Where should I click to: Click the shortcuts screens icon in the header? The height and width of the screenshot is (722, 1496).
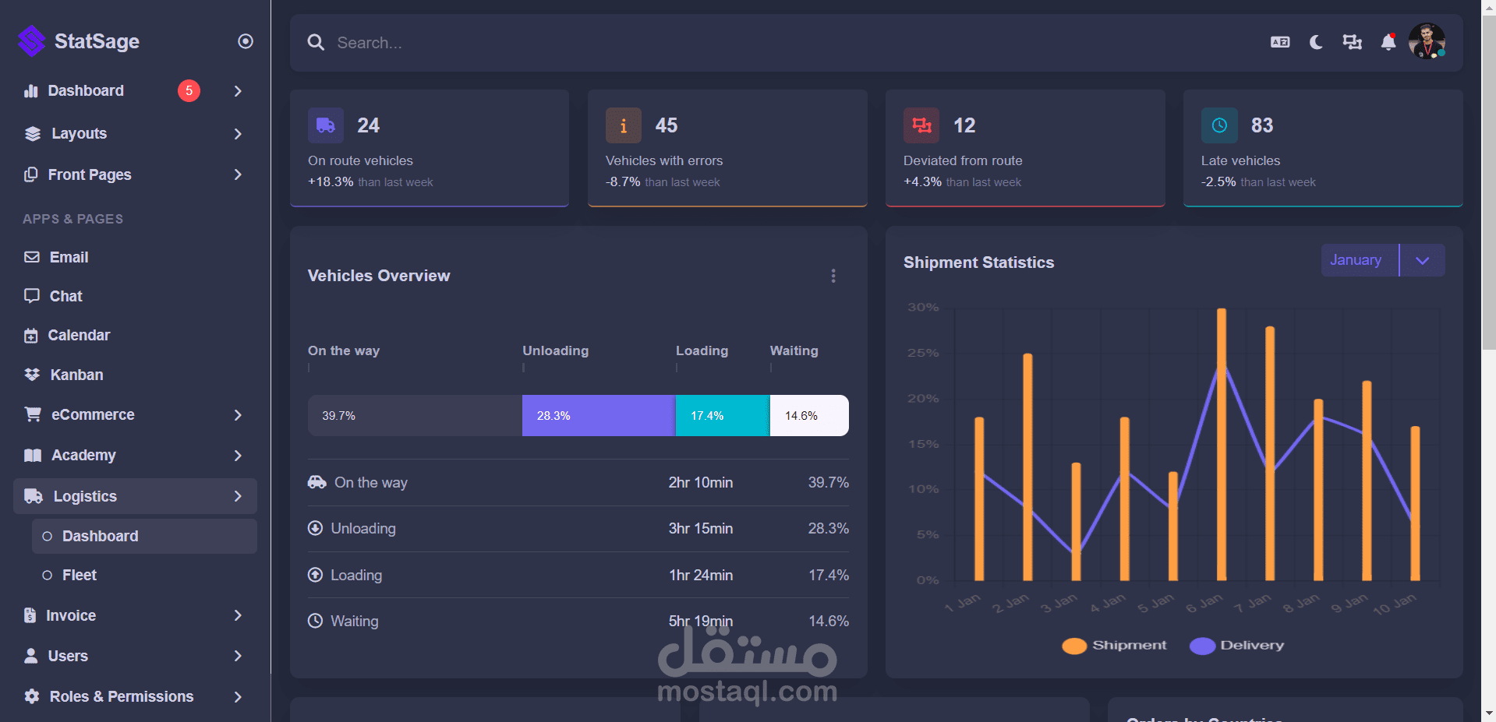[1352, 42]
